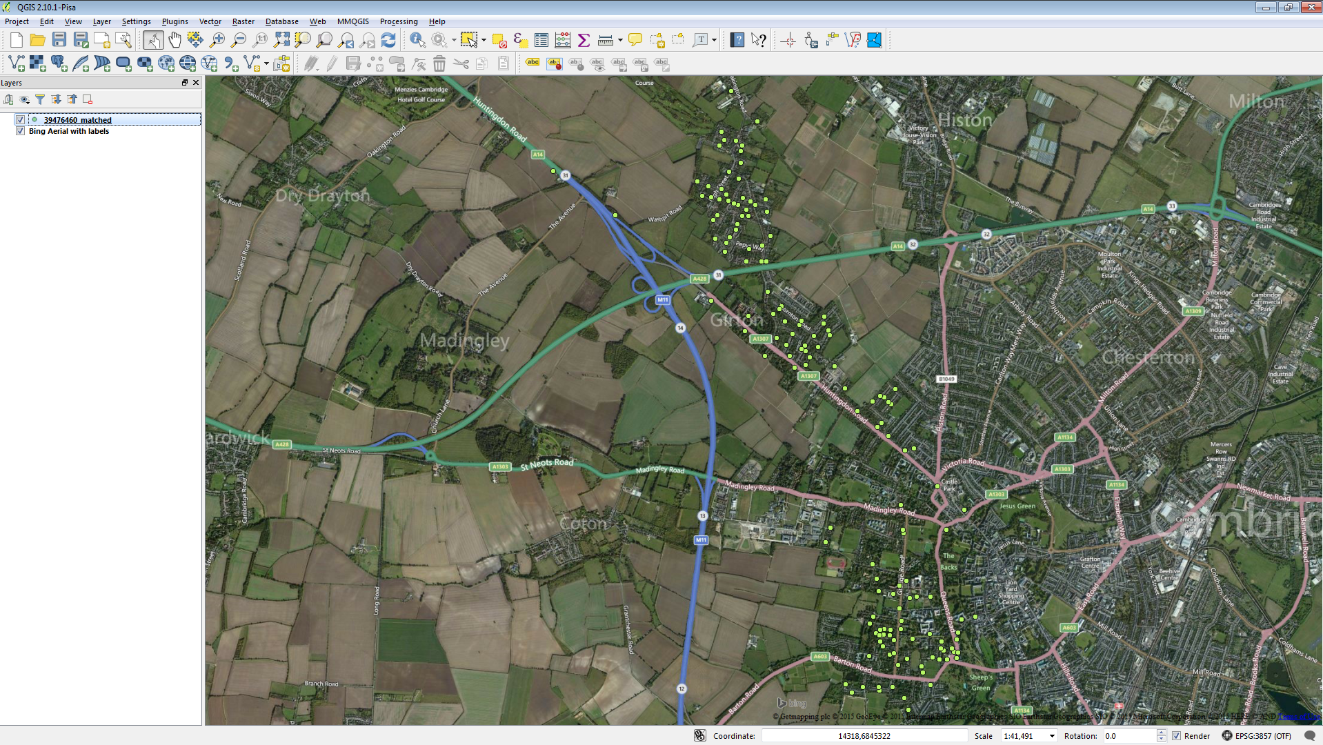Activate the What's This help pointer

[x=759, y=40]
